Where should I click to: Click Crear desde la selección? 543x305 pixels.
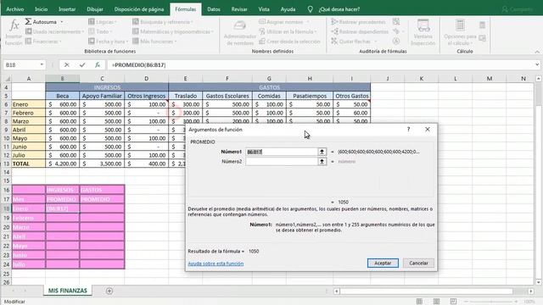tap(289, 42)
